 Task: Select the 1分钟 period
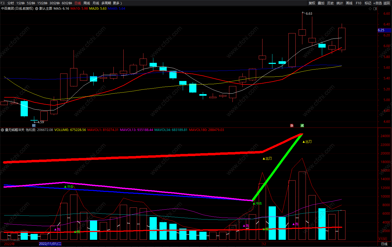[20, 3]
